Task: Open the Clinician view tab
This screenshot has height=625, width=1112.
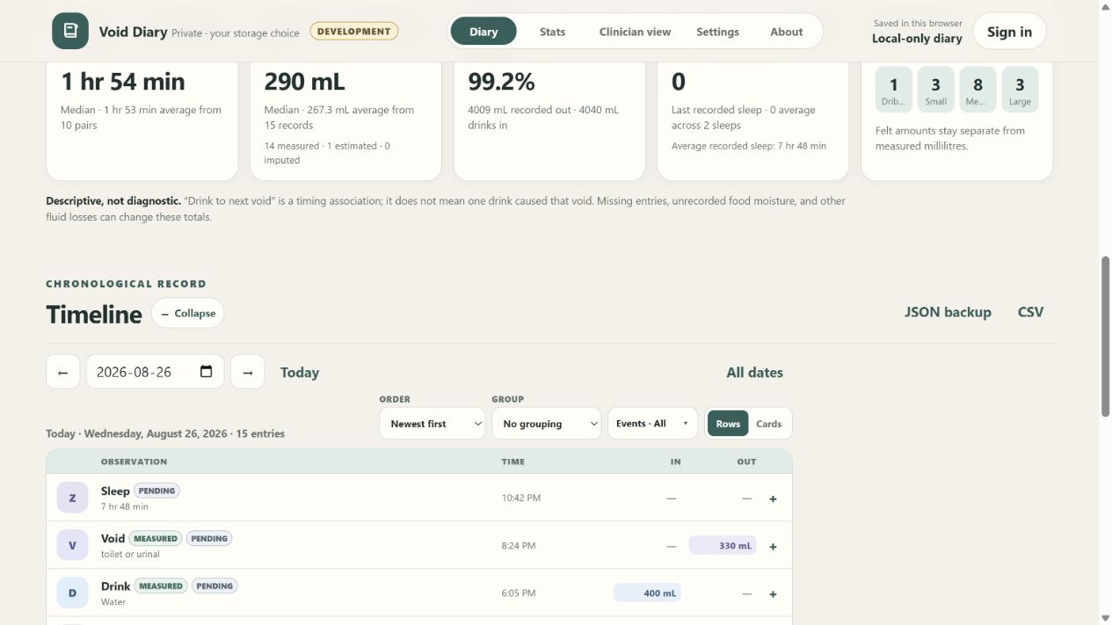Action: [635, 32]
